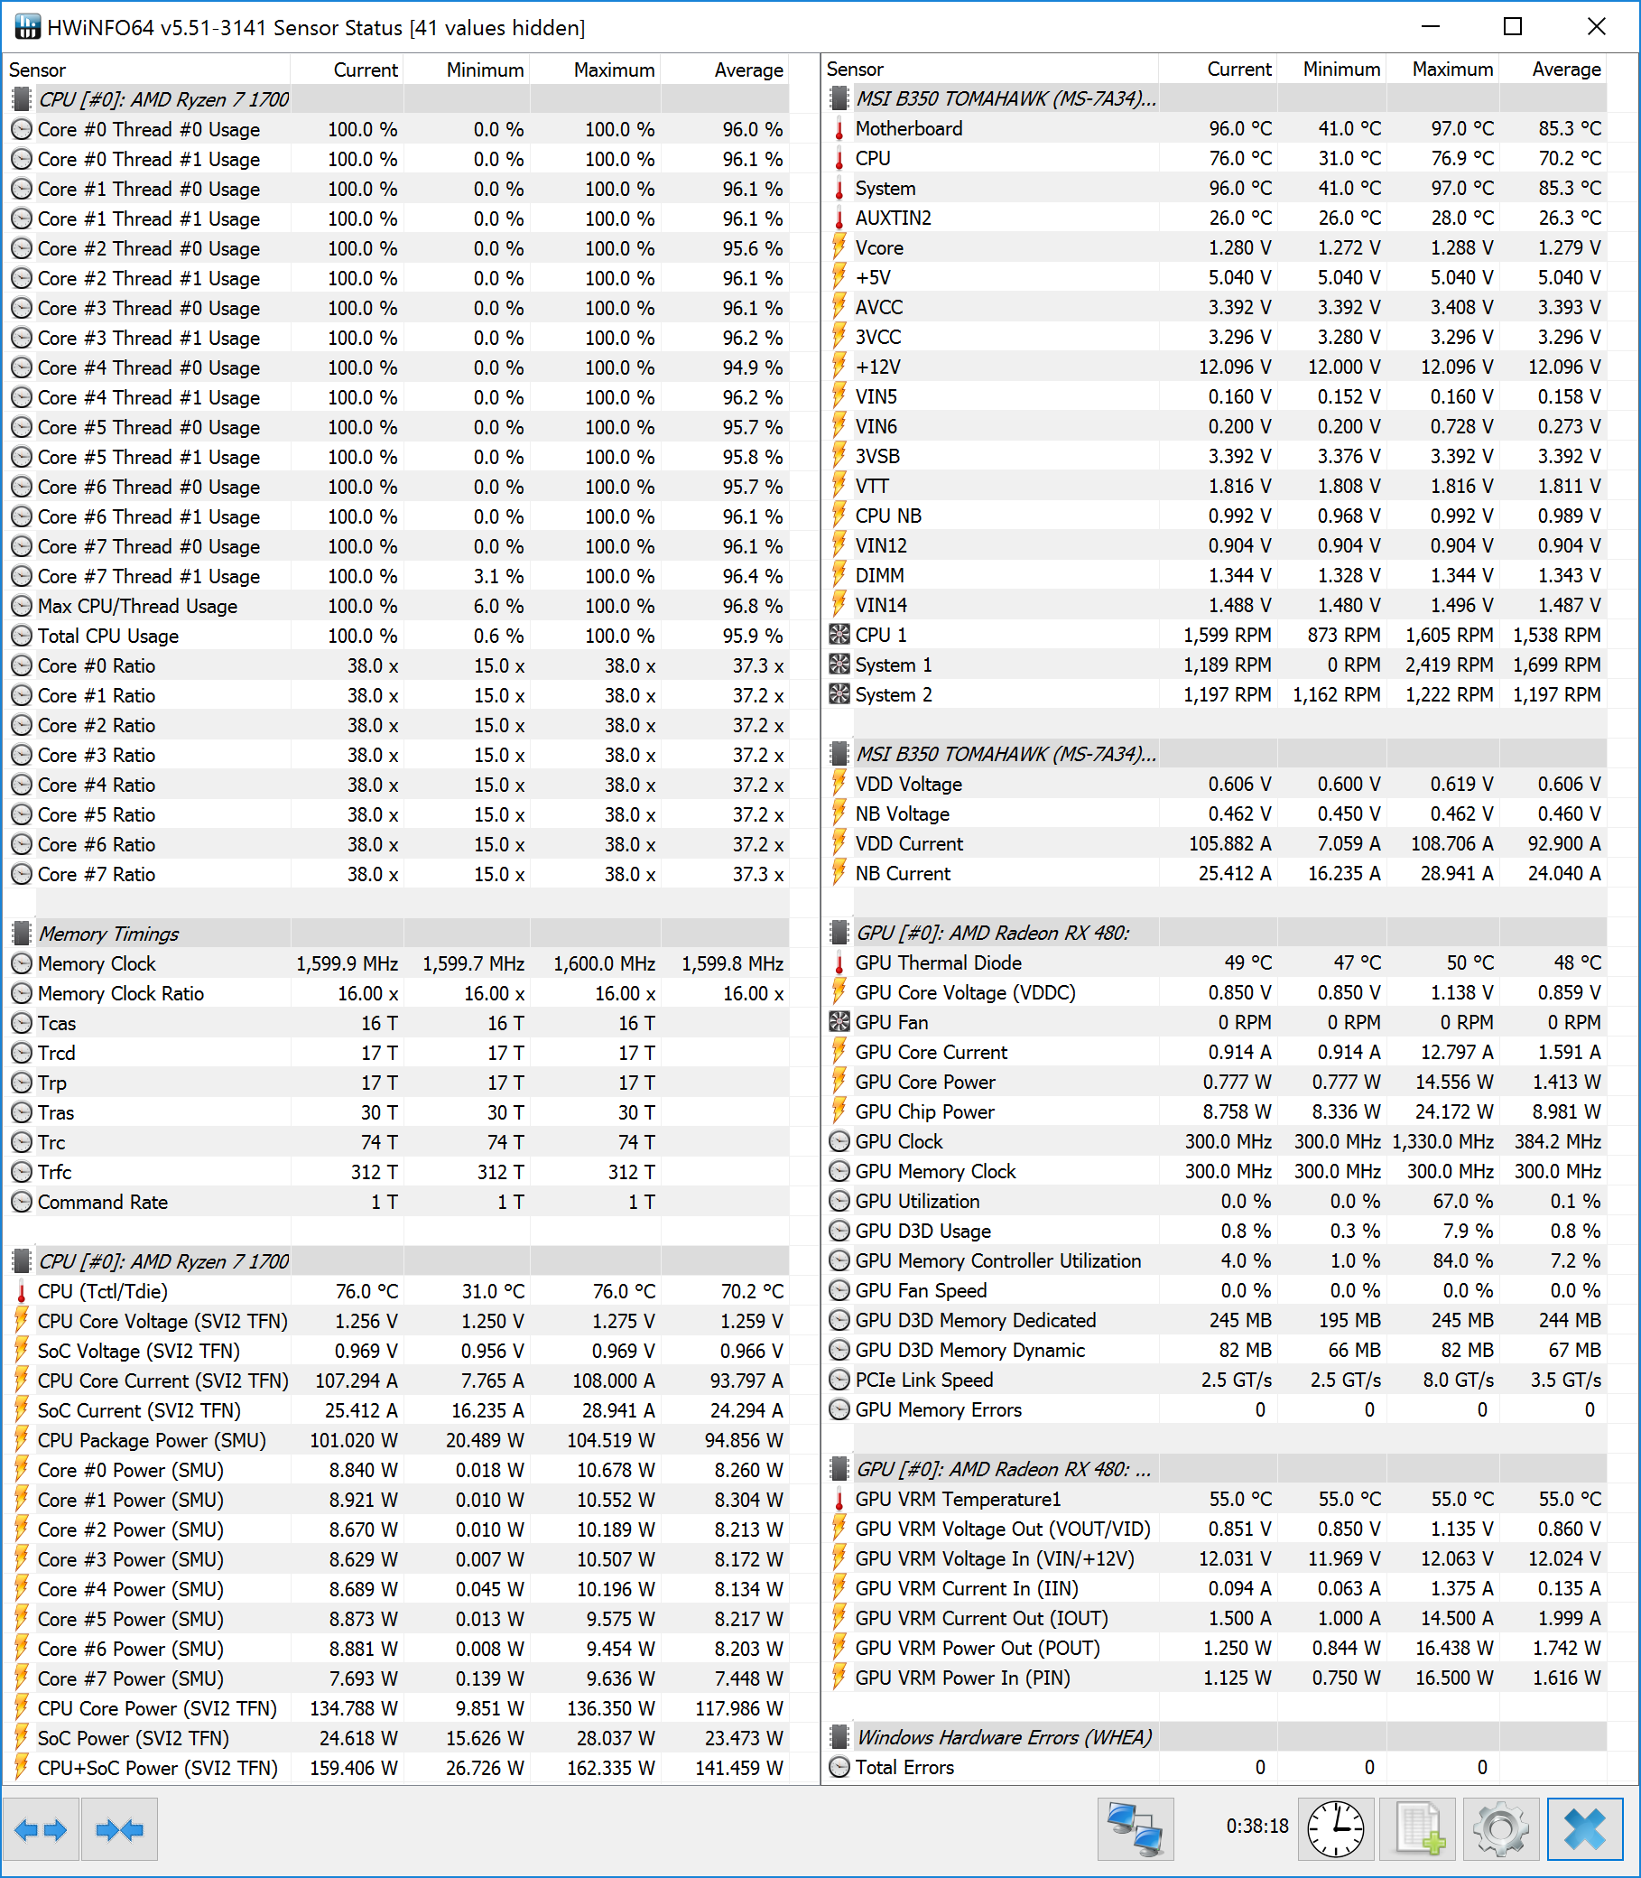The image size is (1641, 1878).
Task: Start logging with the sheet plus icon
Action: [x=1419, y=1829]
